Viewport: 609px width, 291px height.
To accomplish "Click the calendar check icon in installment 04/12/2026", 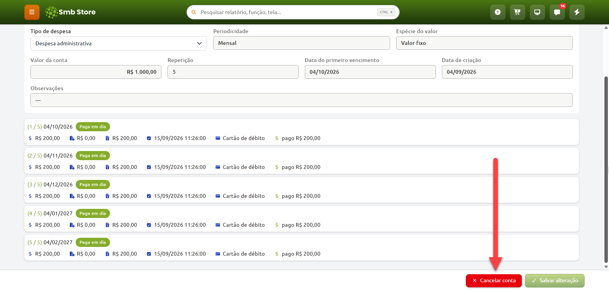I will click(149, 196).
